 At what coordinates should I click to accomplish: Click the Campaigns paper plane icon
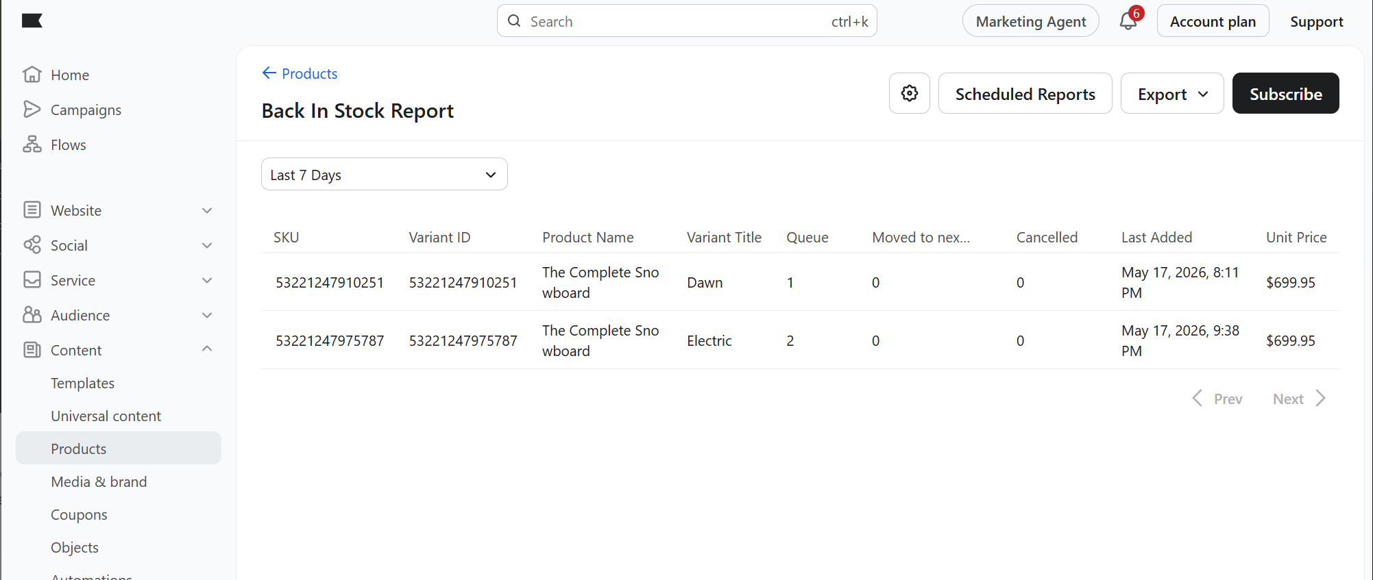(x=32, y=109)
